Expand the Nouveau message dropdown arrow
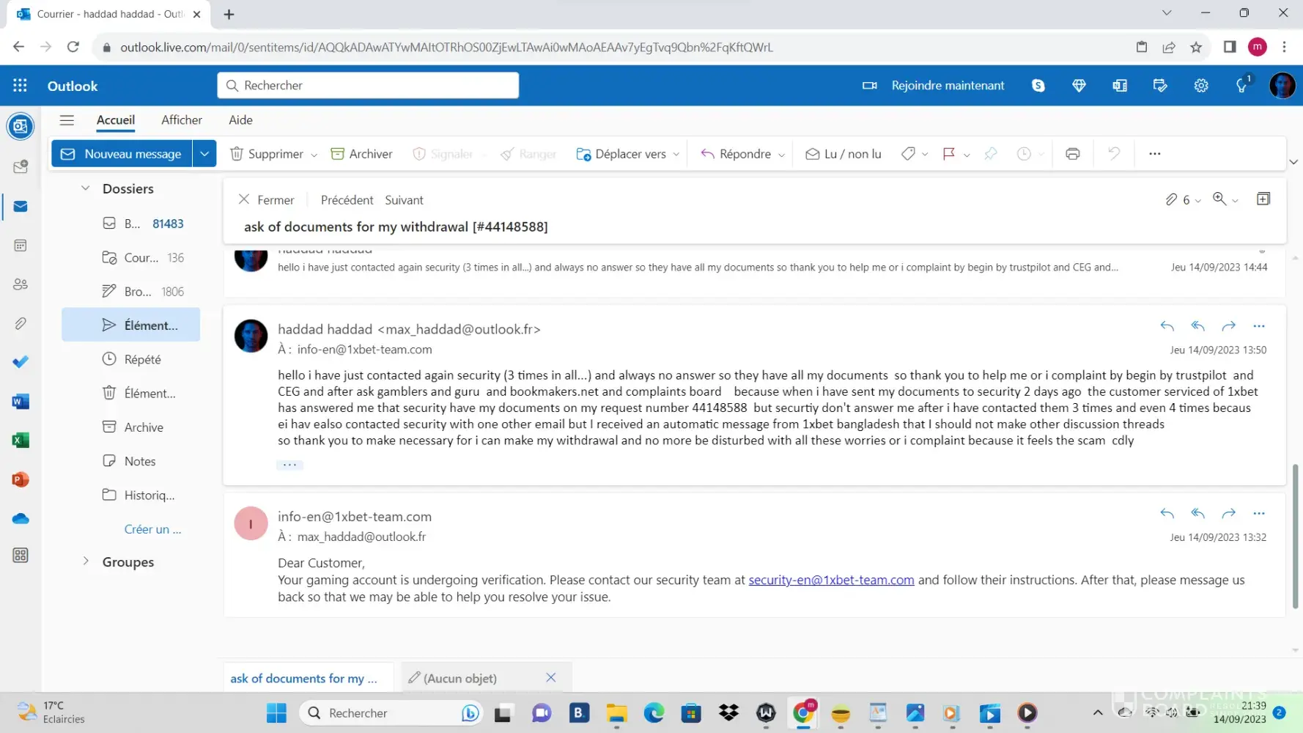The height and width of the screenshot is (733, 1303). (x=204, y=154)
